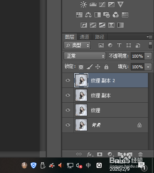Switch to the 路径 tab
This screenshot has width=154, height=173.
point(99,37)
